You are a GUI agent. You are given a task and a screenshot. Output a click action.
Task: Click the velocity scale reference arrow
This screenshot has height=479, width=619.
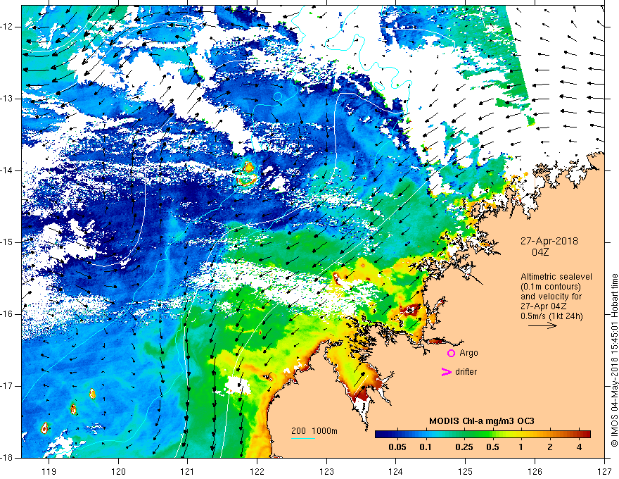[542, 325]
